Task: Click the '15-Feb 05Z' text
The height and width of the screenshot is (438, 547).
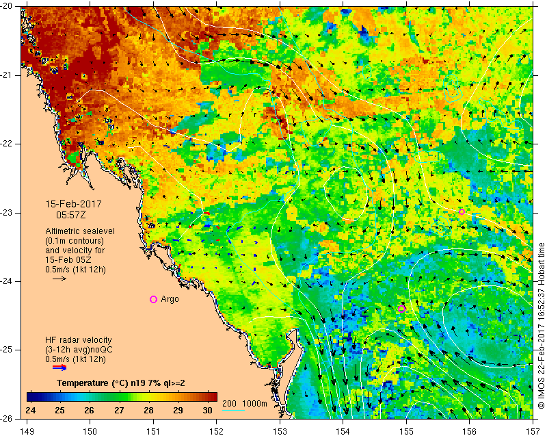Action: coord(67,260)
